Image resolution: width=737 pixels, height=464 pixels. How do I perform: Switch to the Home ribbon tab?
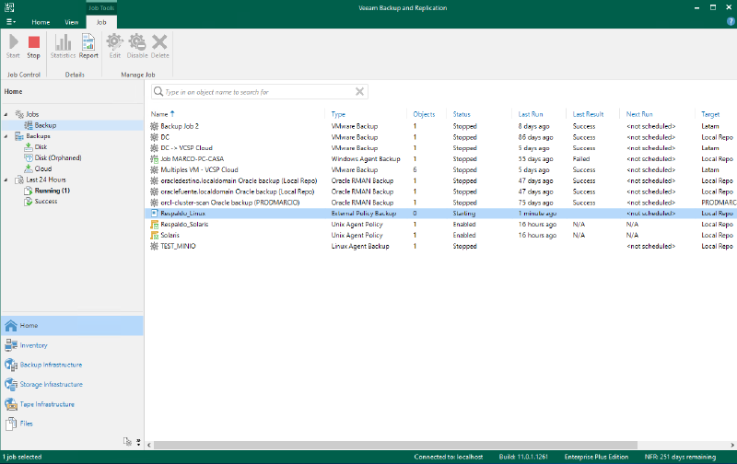pyautogui.click(x=41, y=22)
